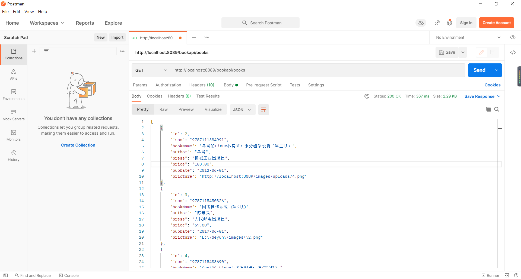Switch to the Pre-request Script tab
The image size is (521, 279).
[x=263, y=85]
